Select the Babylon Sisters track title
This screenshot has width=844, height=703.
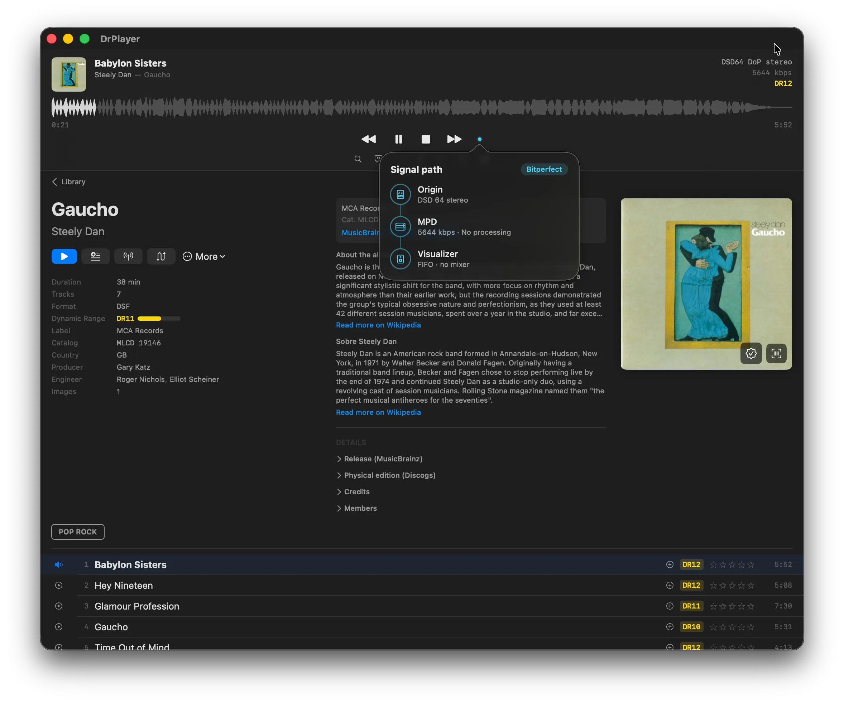click(131, 564)
